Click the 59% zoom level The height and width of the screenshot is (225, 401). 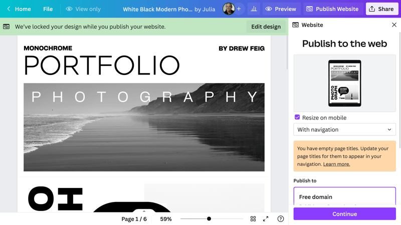coord(166,219)
